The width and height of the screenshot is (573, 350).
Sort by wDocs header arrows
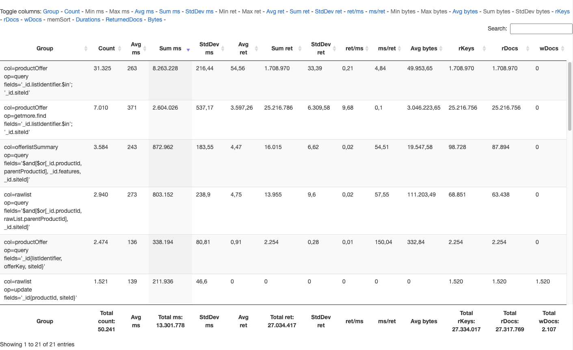pos(562,48)
